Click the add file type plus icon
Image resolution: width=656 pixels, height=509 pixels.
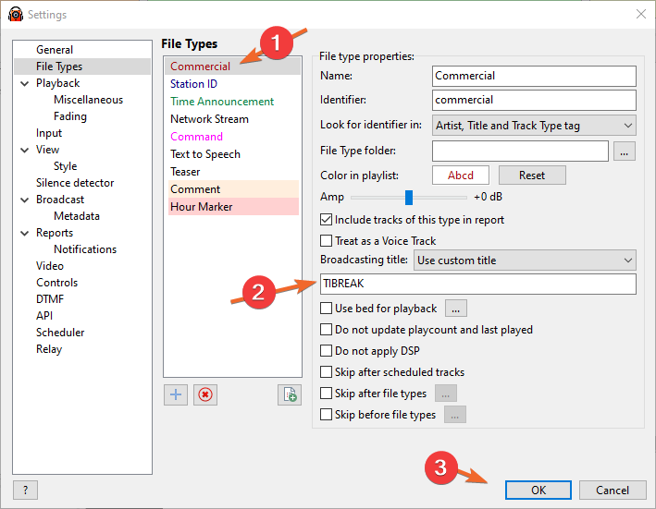click(x=175, y=394)
